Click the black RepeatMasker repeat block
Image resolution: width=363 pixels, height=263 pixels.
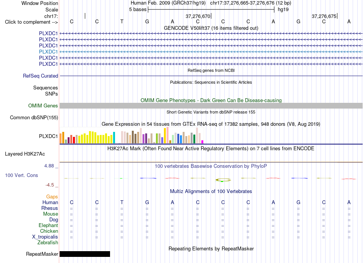coord(85,254)
